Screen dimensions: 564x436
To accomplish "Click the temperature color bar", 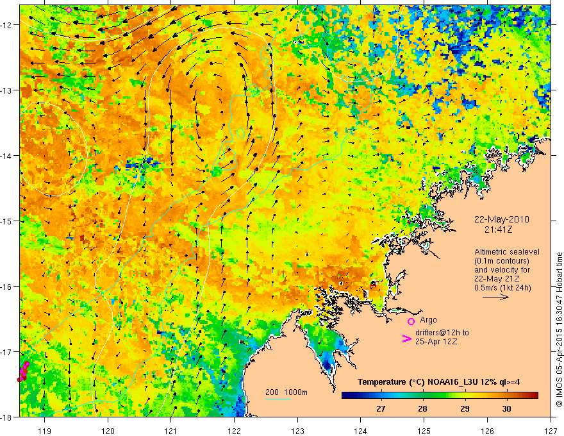I will pos(440,396).
